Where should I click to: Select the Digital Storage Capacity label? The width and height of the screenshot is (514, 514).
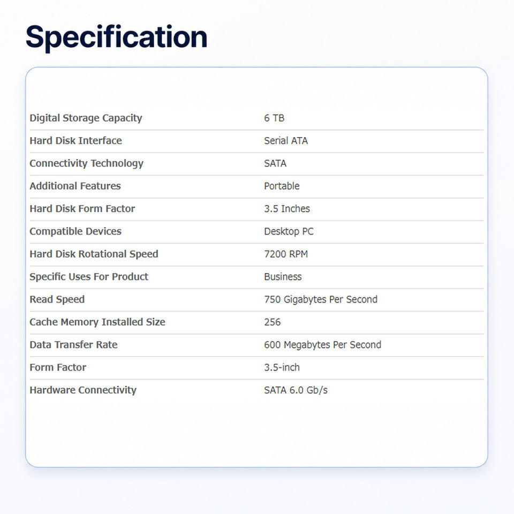point(86,118)
